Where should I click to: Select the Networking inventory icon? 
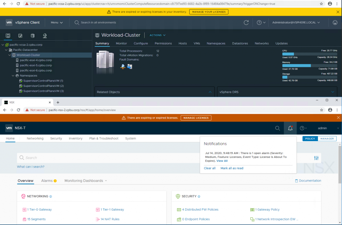click(45, 35)
